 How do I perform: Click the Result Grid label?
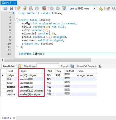[9, 66]
